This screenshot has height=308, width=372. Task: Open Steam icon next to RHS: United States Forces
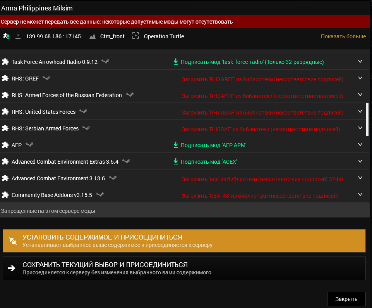[83, 111]
